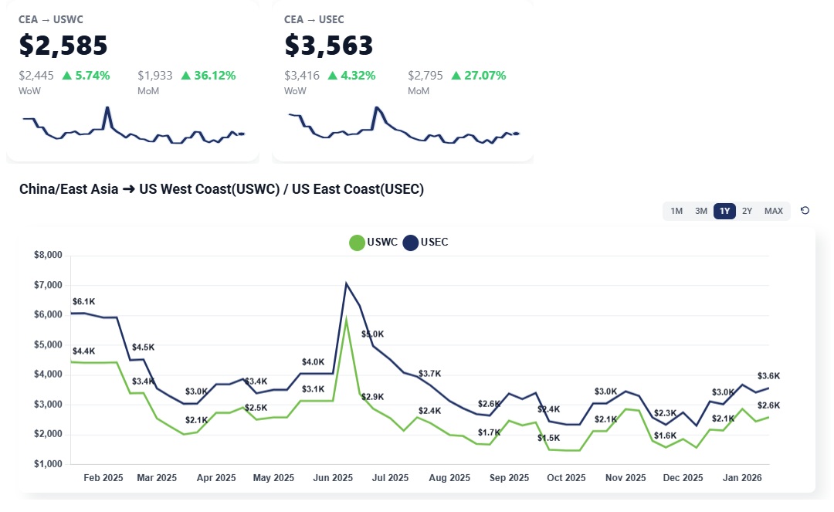
Task: Click the green USWC legend circle
Action: tap(357, 242)
